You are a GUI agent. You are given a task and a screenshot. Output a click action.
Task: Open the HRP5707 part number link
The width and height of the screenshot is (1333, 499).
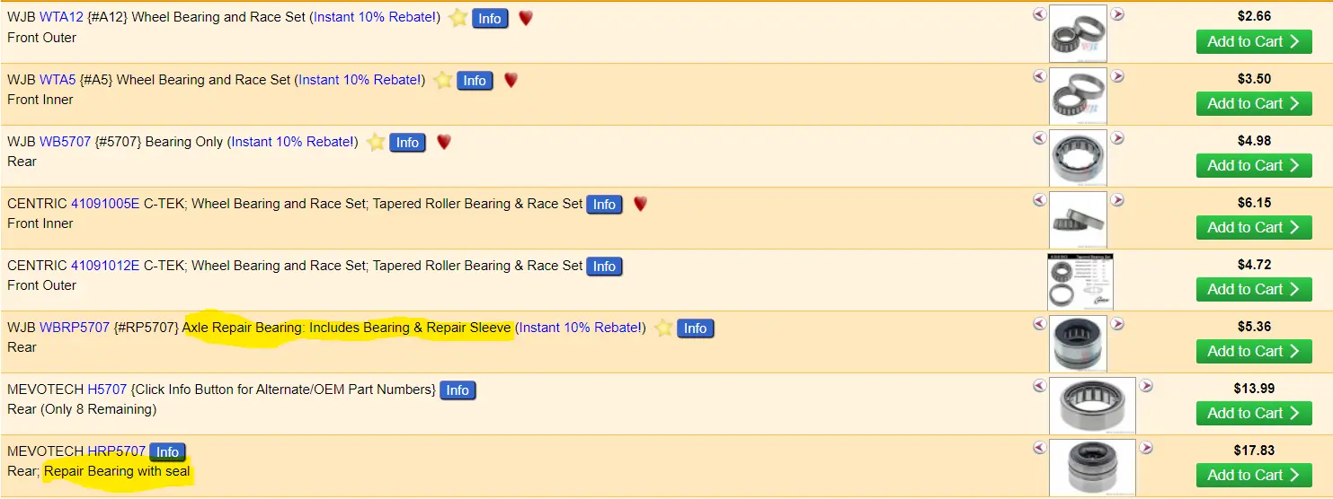pos(116,451)
